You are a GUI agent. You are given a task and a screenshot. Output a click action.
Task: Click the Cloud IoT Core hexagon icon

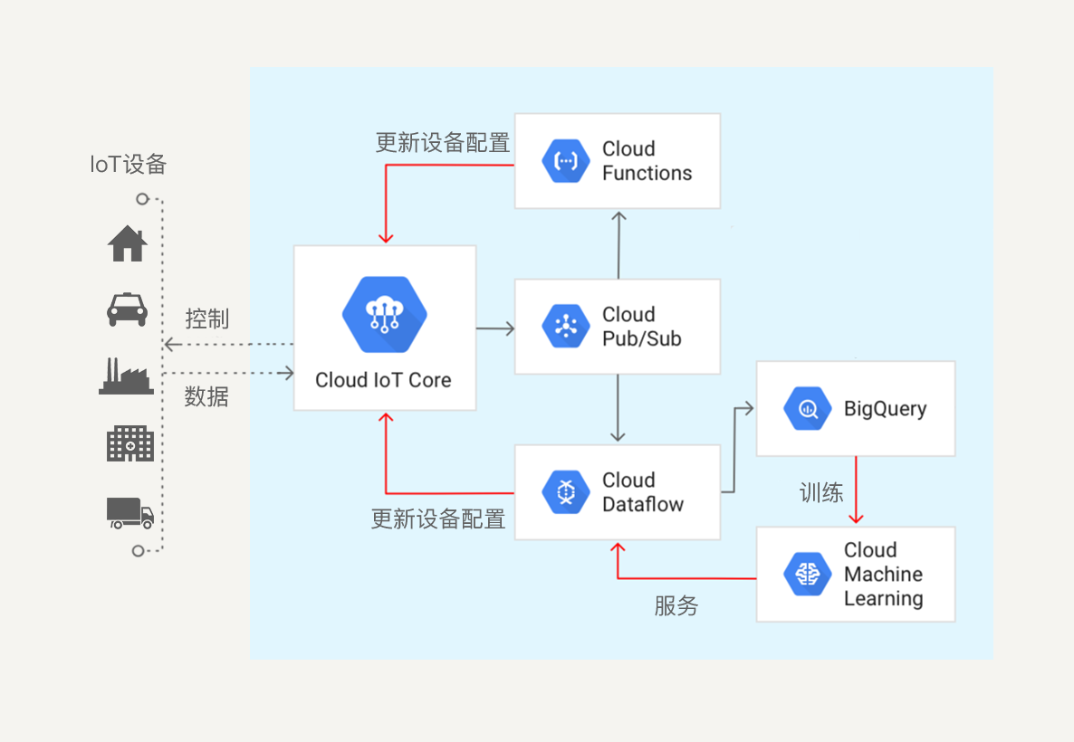click(384, 314)
